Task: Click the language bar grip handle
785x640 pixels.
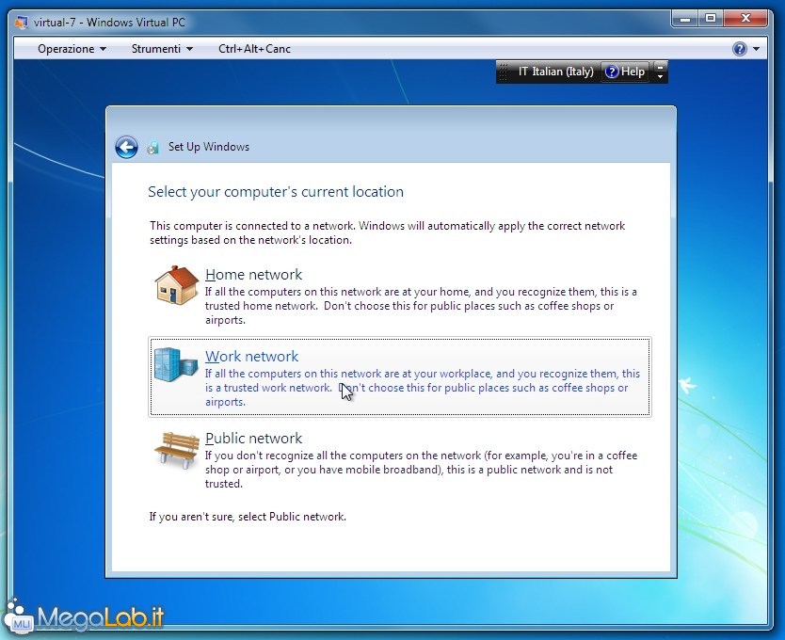Action: [504, 72]
